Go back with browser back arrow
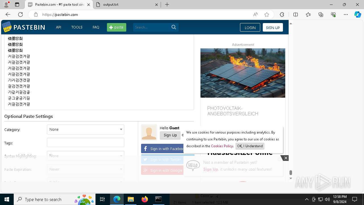The height and width of the screenshot is (205, 364). tap(8, 15)
